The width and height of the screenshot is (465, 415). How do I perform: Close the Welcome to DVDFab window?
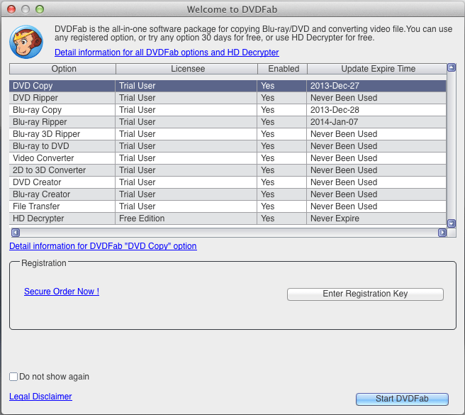(11, 9)
